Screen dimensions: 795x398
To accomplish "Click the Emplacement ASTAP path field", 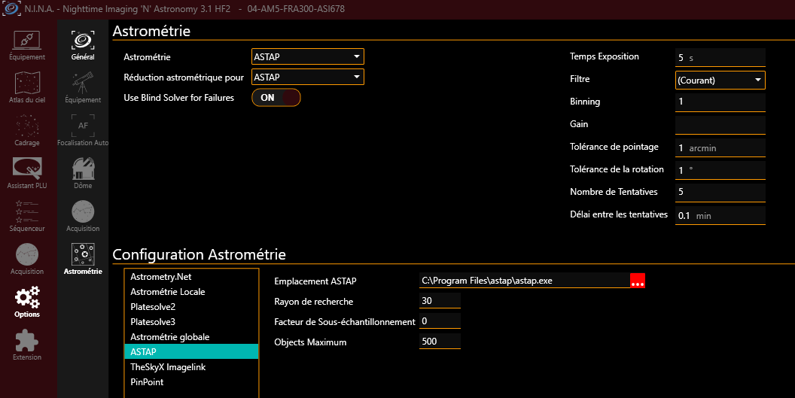I will [524, 281].
